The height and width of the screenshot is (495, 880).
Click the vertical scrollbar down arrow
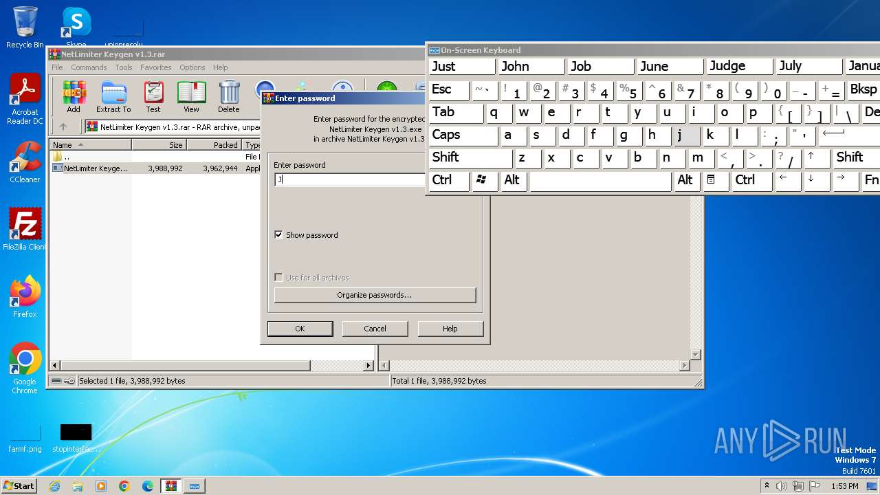pyautogui.click(x=695, y=355)
